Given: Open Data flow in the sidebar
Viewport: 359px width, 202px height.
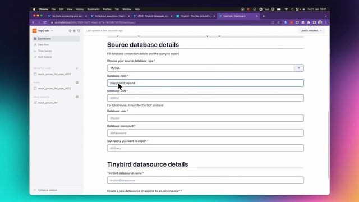Looking at the screenshot, I should pyautogui.click(x=43, y=45).
